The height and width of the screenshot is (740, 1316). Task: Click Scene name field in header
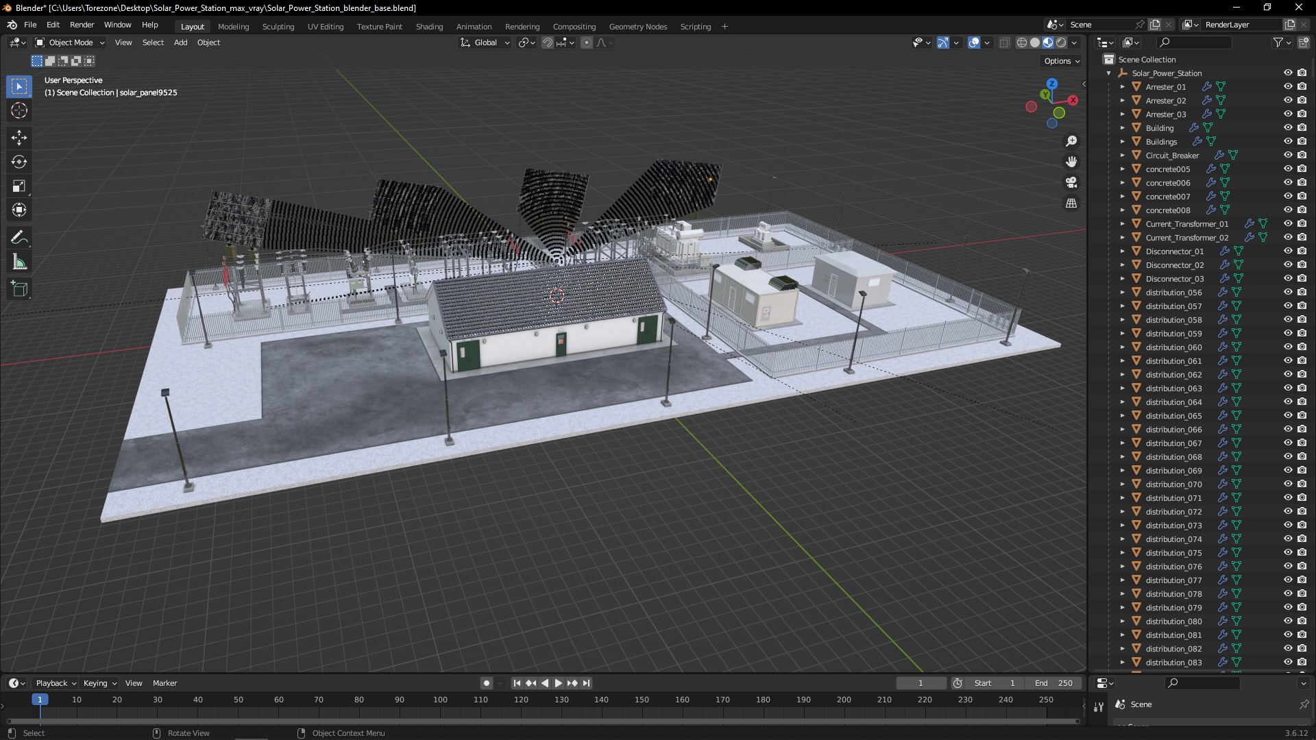[x=1100, y=25]
